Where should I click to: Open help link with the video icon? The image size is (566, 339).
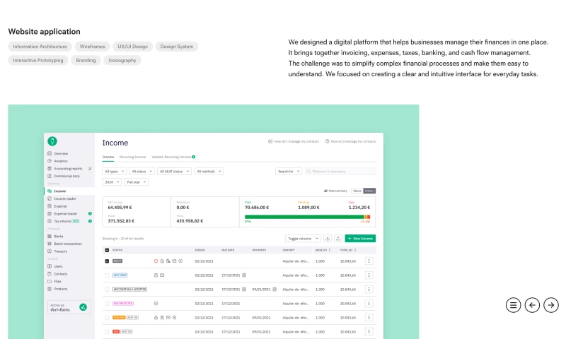[294, 141]
